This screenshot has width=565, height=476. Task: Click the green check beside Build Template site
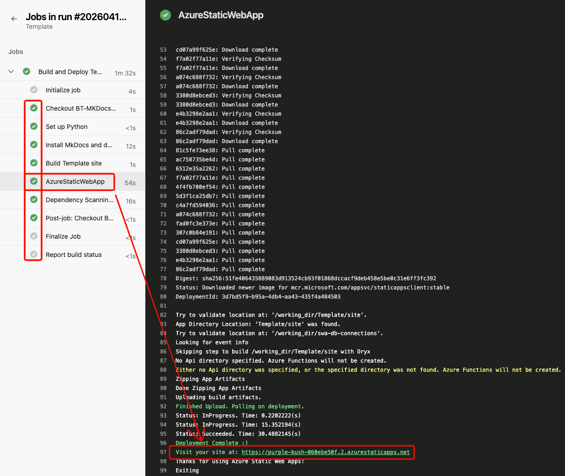pyautogui.click(x=34, y=163)
